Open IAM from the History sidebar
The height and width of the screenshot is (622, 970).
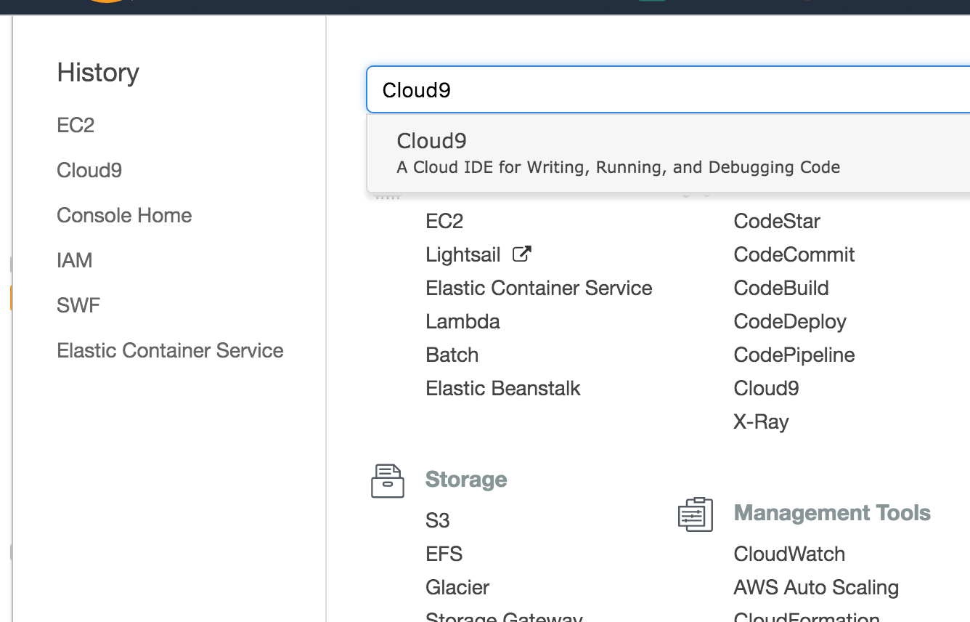74,260
